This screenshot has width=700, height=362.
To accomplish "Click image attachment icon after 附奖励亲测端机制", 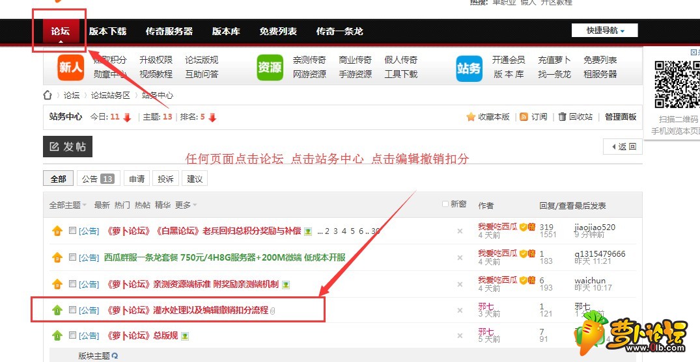I will (286, 285).
